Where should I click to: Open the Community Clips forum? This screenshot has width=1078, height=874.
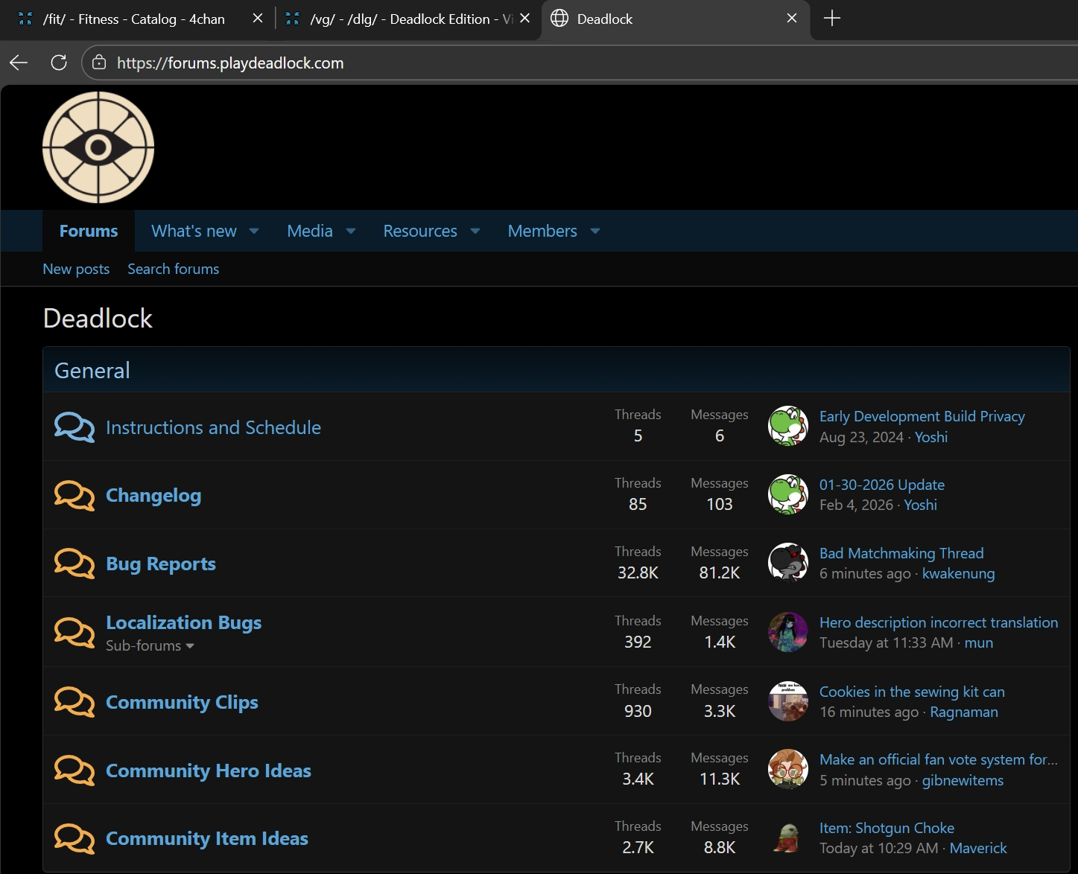(x=182, y=702)
